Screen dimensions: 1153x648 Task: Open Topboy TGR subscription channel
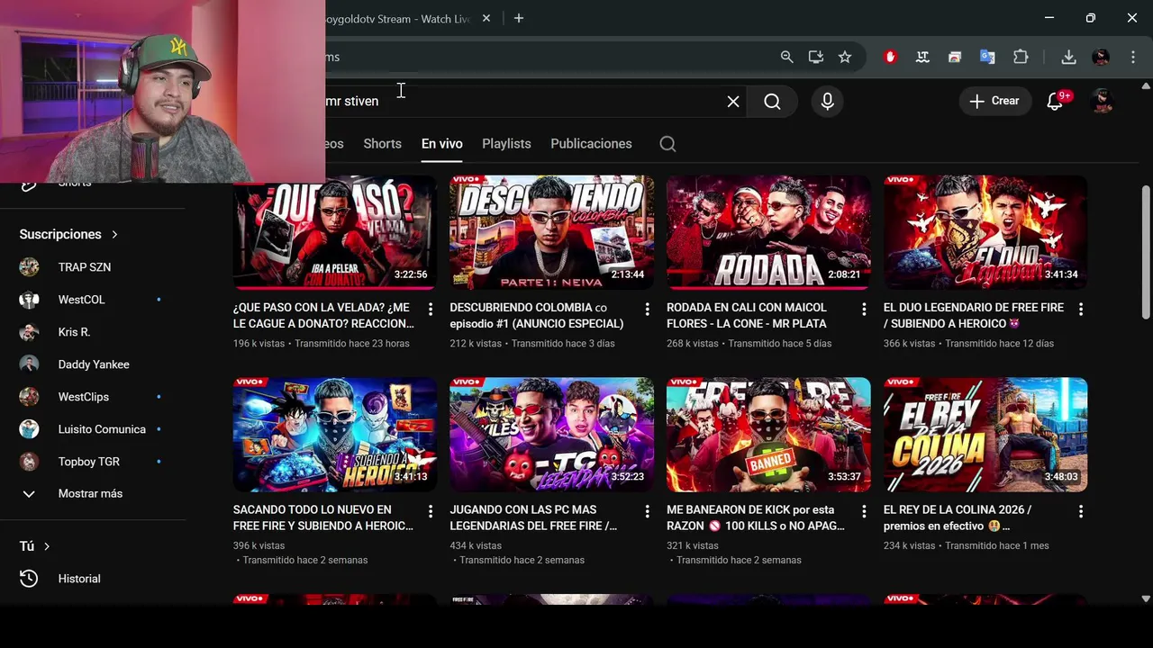click(90, 462)
